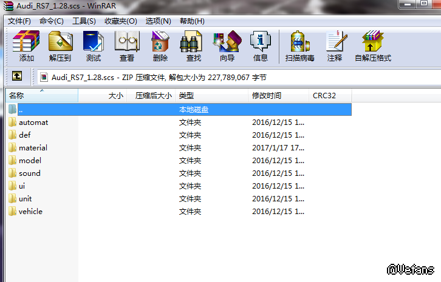
Task: Select the vehicle folder
Action: coord(30,212)
